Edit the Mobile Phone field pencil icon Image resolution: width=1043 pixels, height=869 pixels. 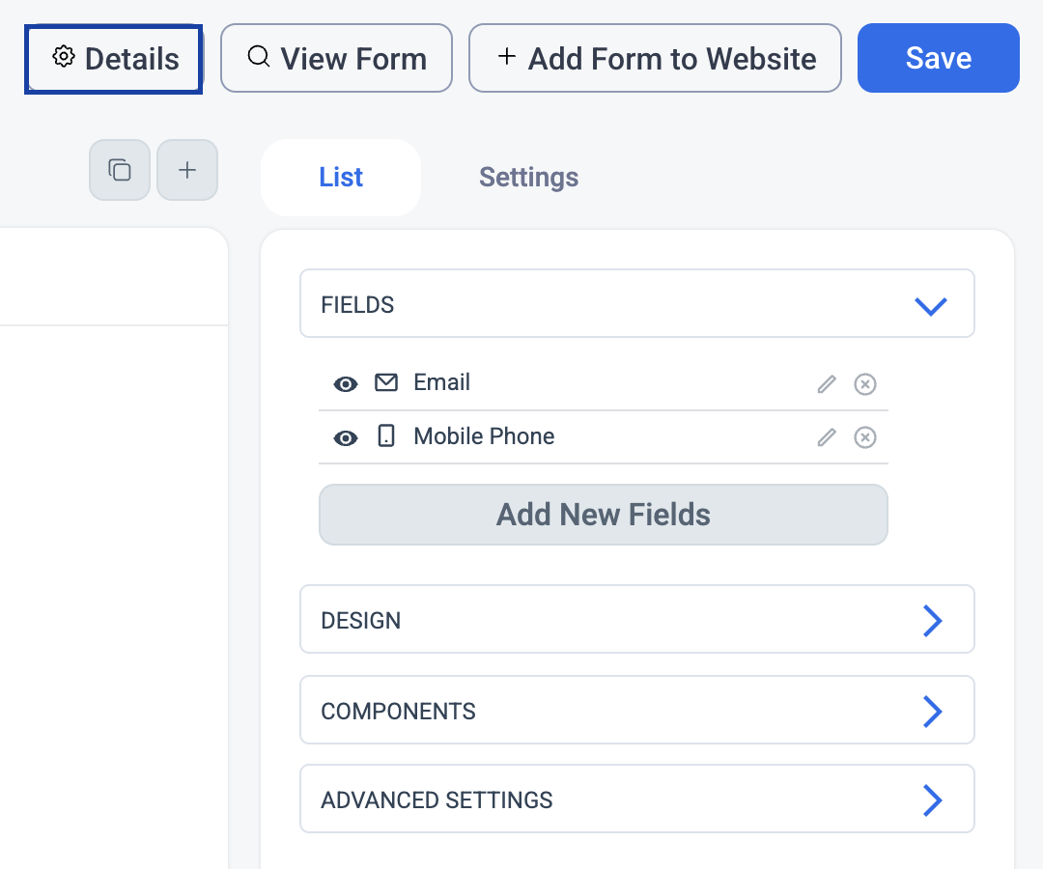(827, 437)
